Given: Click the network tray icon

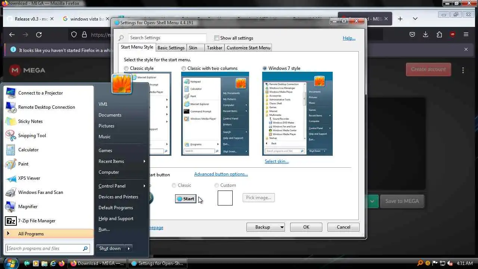Looking at the screenshot, I should [x=443, y=263].
